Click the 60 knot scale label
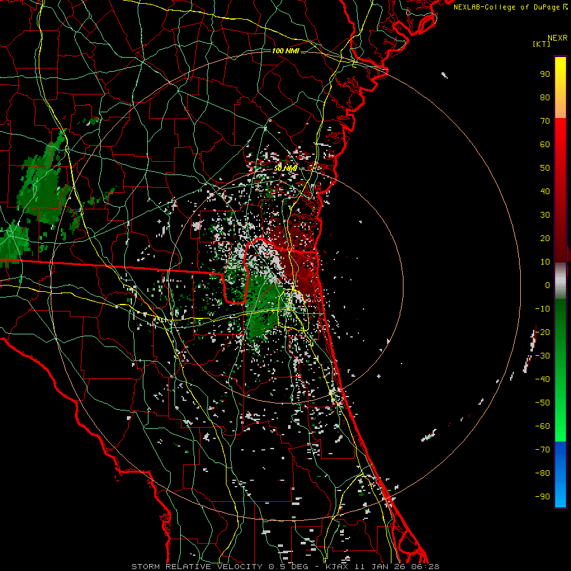The image size is (571, 571). point(545,145)
